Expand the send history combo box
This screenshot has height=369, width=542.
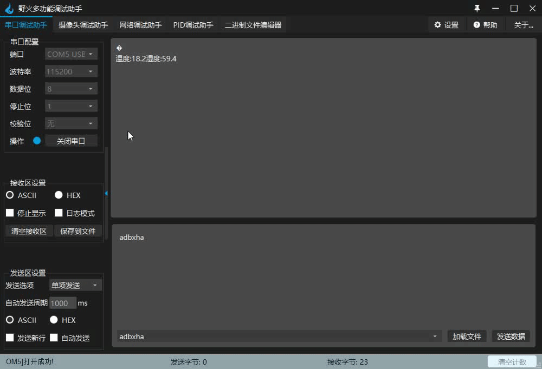(435, 336)
